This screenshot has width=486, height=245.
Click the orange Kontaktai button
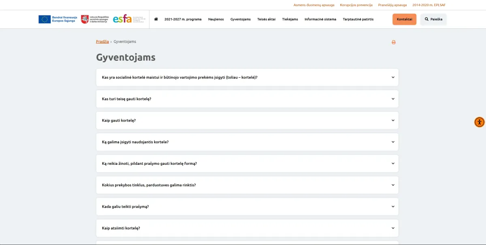click(404, 19)
